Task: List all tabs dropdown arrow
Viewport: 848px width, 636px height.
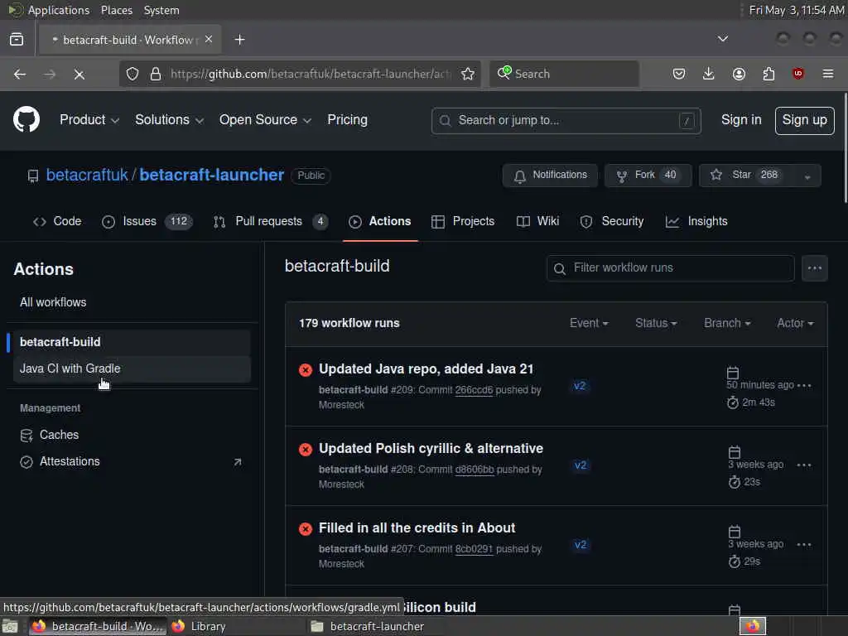Action: pyautogui.click(x=722, y=39)
